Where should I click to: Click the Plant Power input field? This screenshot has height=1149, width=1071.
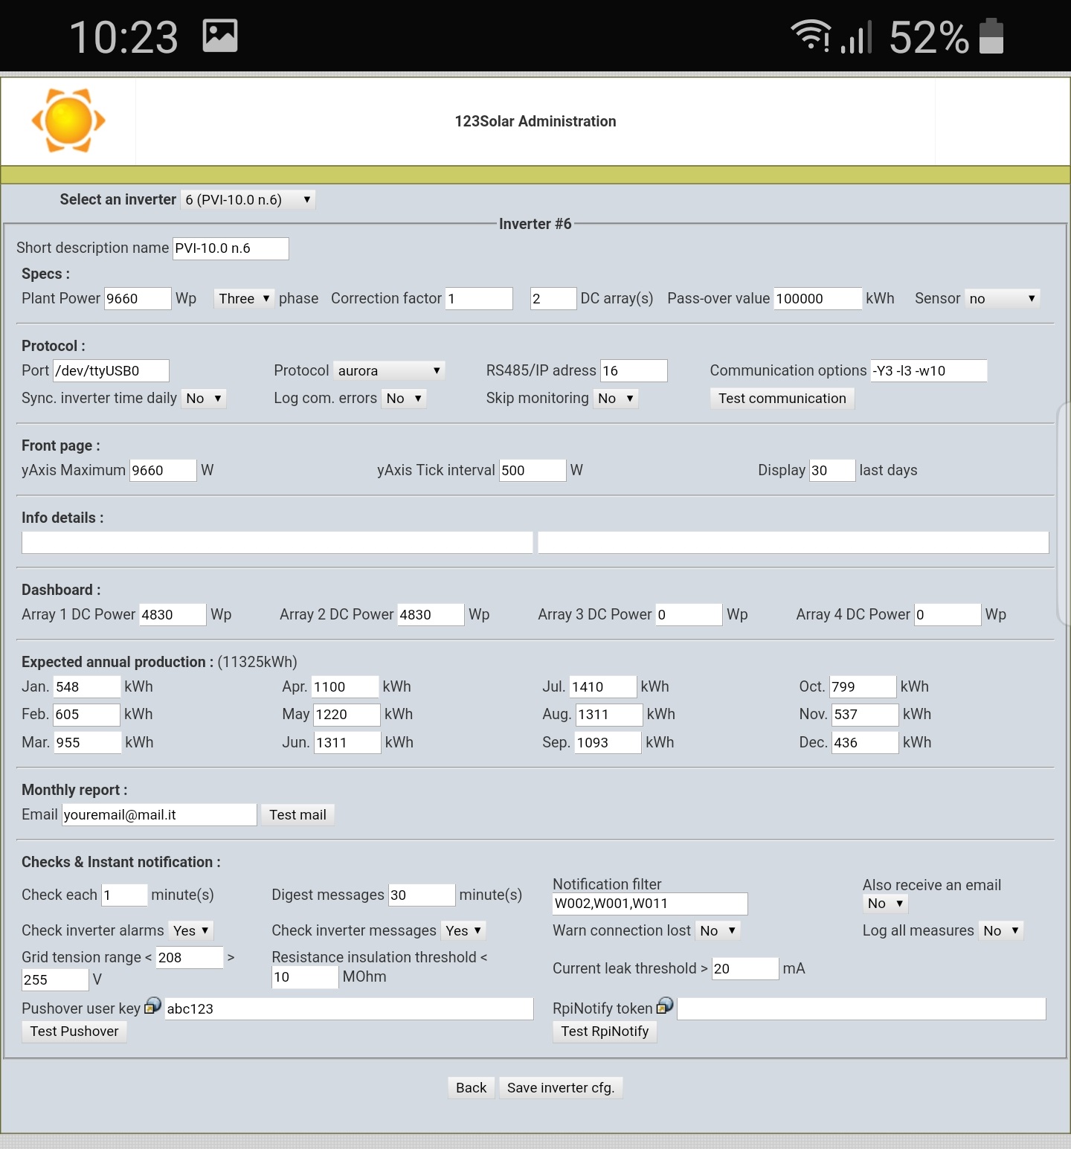tap(138, 298)
